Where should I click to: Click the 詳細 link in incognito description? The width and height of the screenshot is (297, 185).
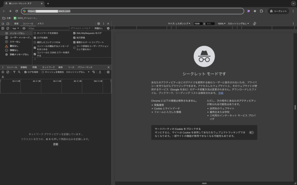221,93
